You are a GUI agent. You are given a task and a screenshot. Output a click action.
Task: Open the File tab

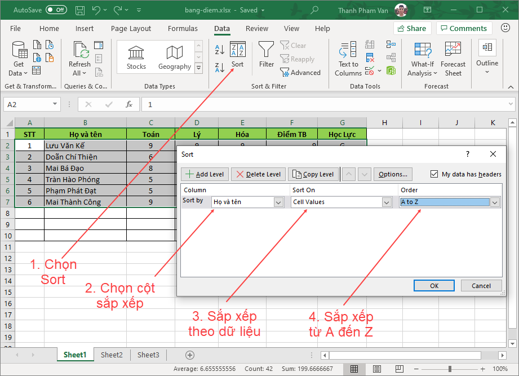[15, 28]
